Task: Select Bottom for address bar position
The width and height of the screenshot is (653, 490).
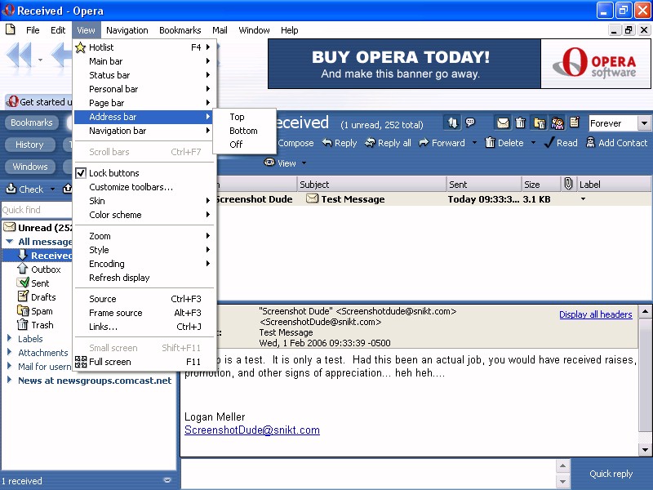Action: coord(243,131)
